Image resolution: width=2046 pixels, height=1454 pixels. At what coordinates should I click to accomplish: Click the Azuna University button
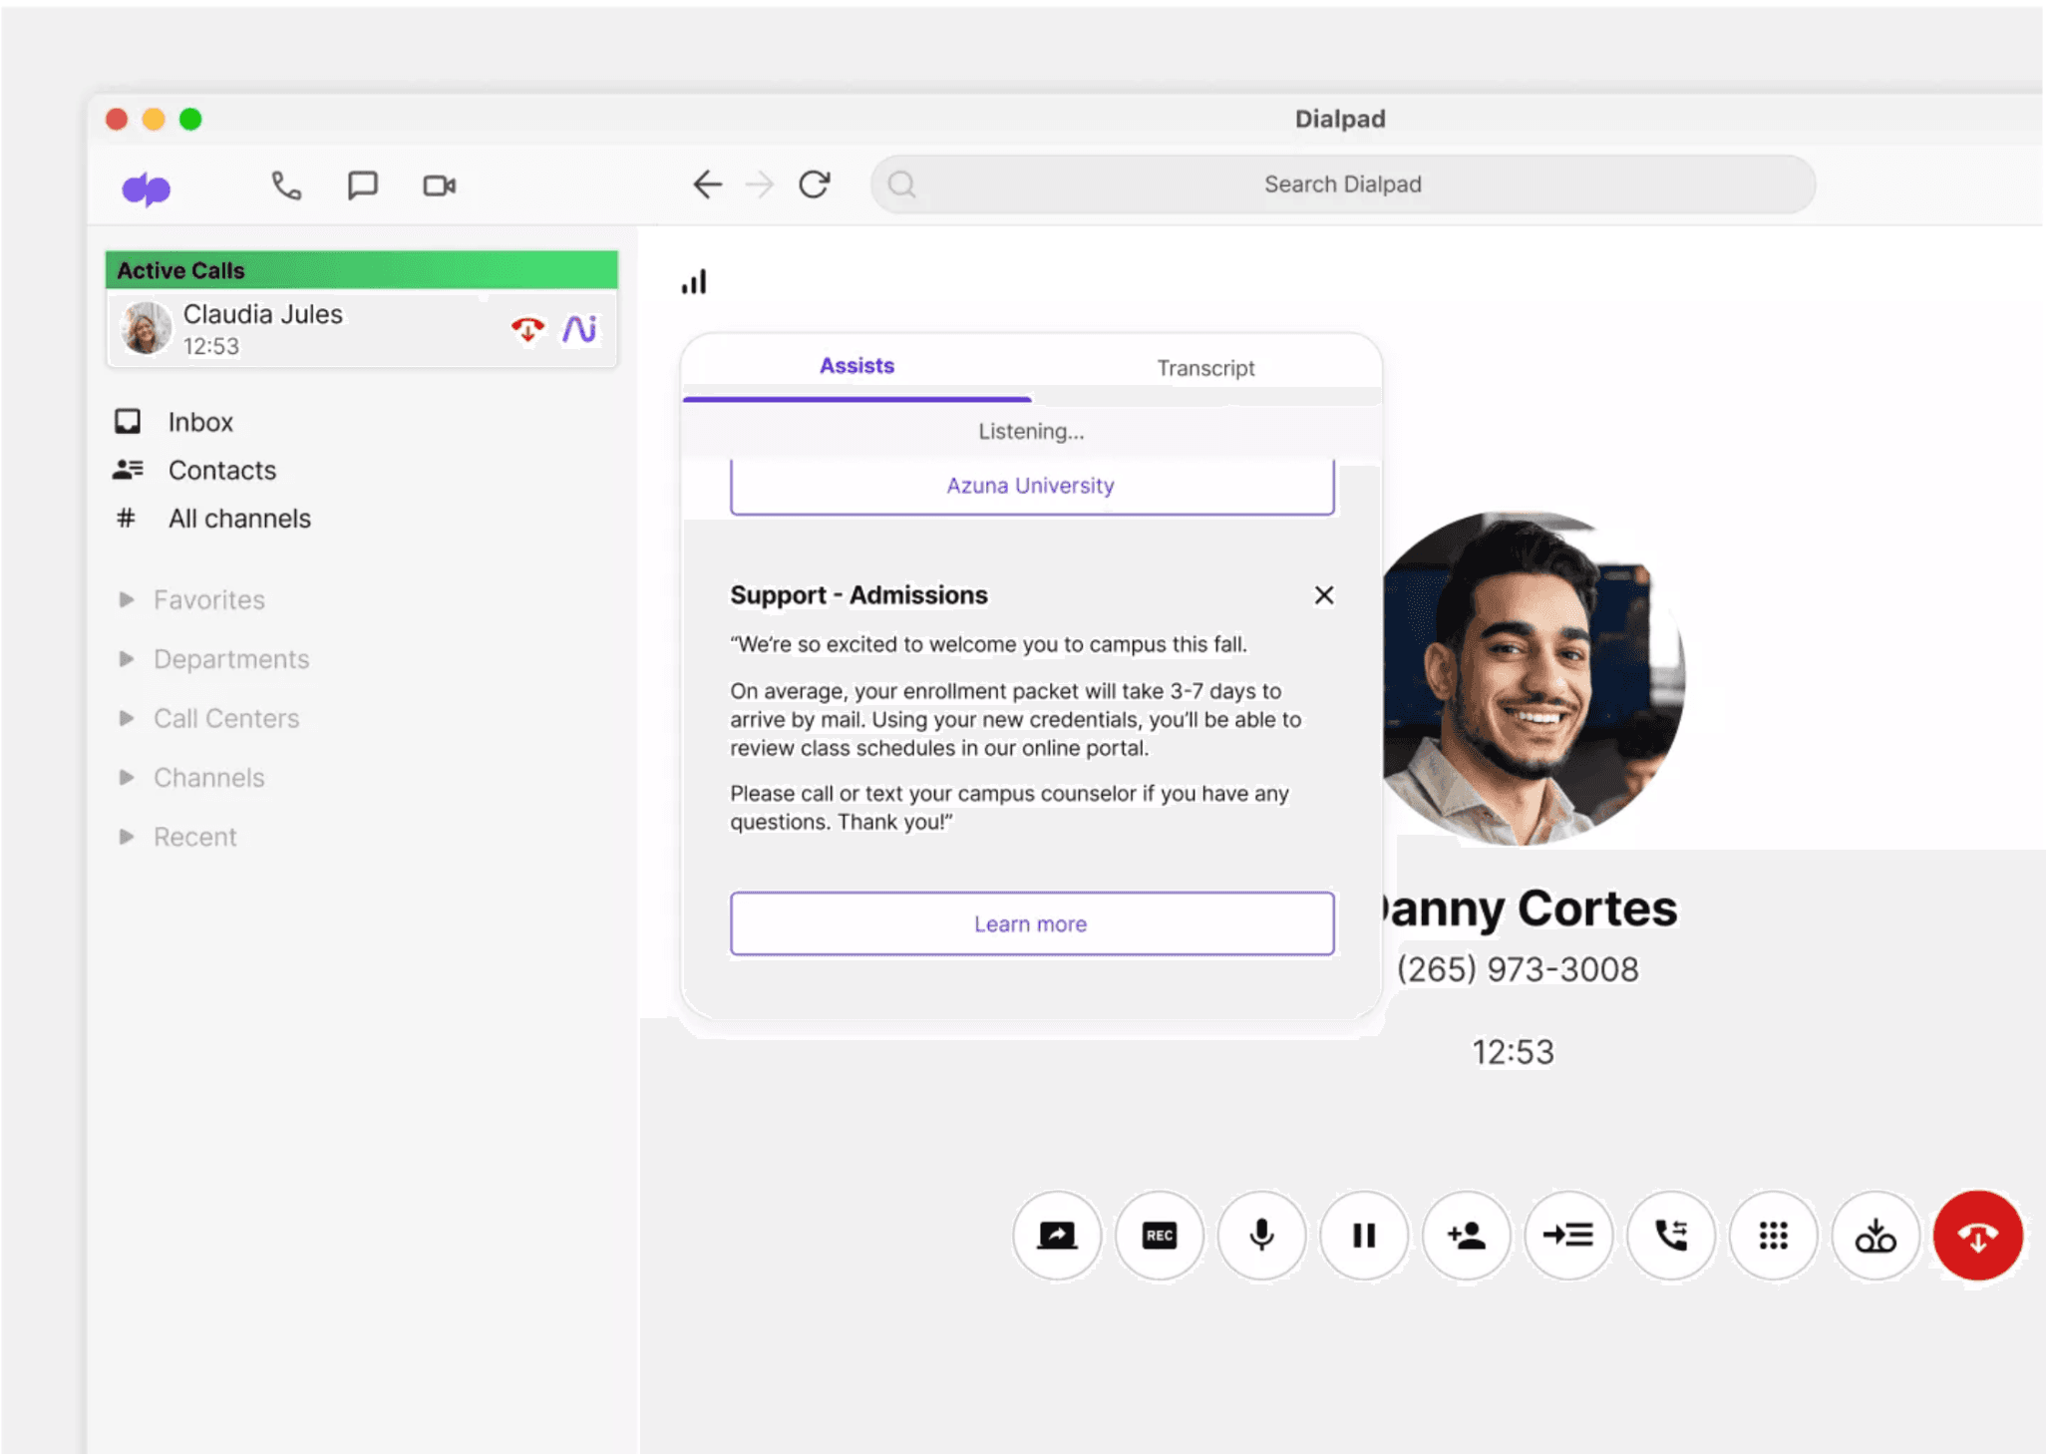coord(1031,486)
